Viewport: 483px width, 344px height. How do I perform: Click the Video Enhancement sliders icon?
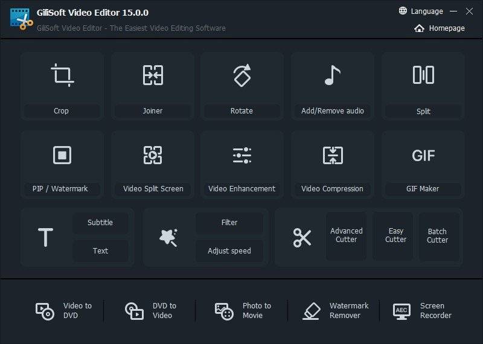coord(242,155)
